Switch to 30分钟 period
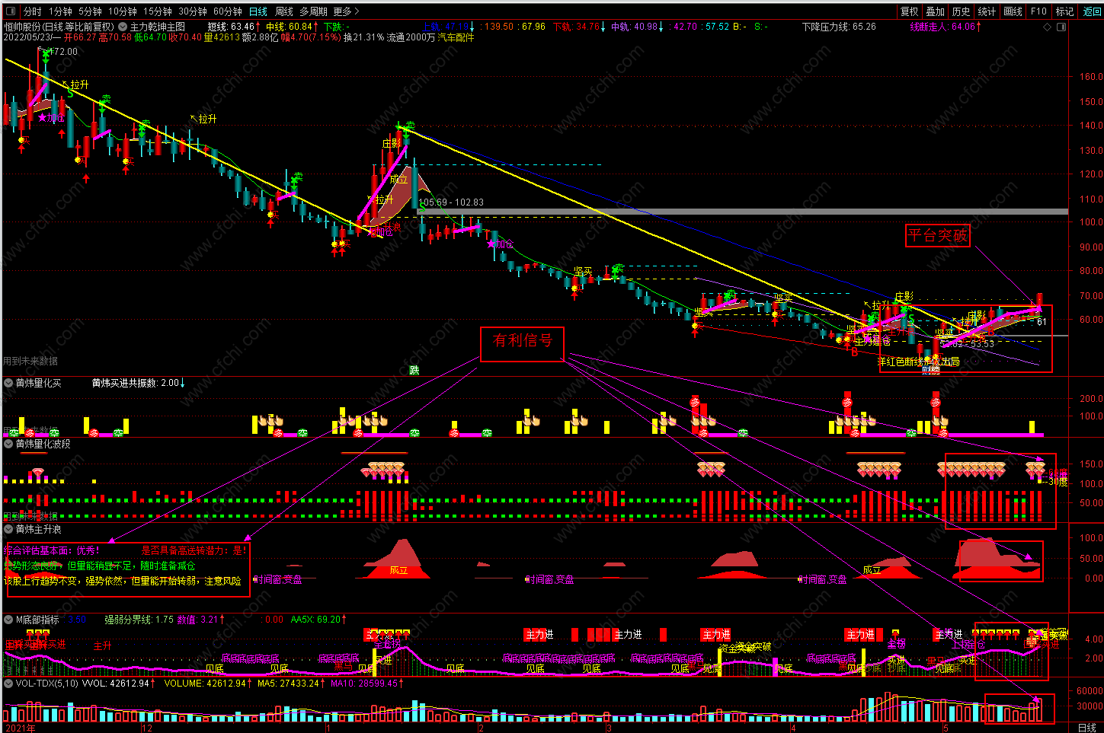This screenshot has width=1104, height=733. 193,11
